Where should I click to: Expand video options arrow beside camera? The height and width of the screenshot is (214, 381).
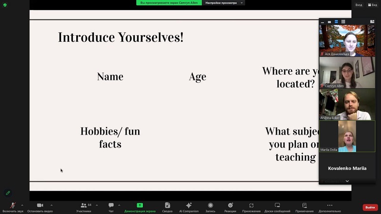coord(51,205)
